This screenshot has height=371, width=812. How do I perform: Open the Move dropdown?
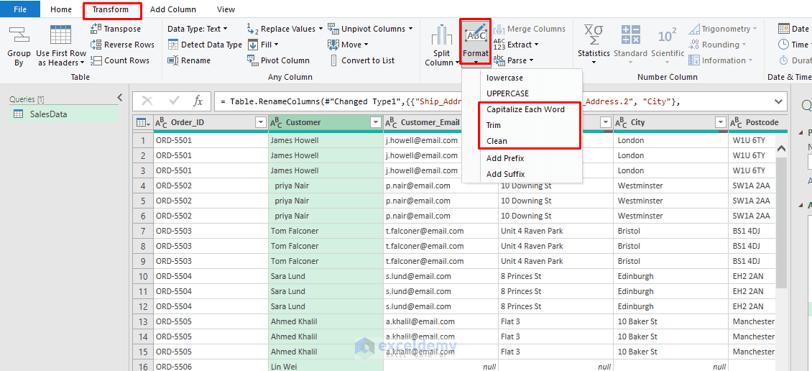348,45
